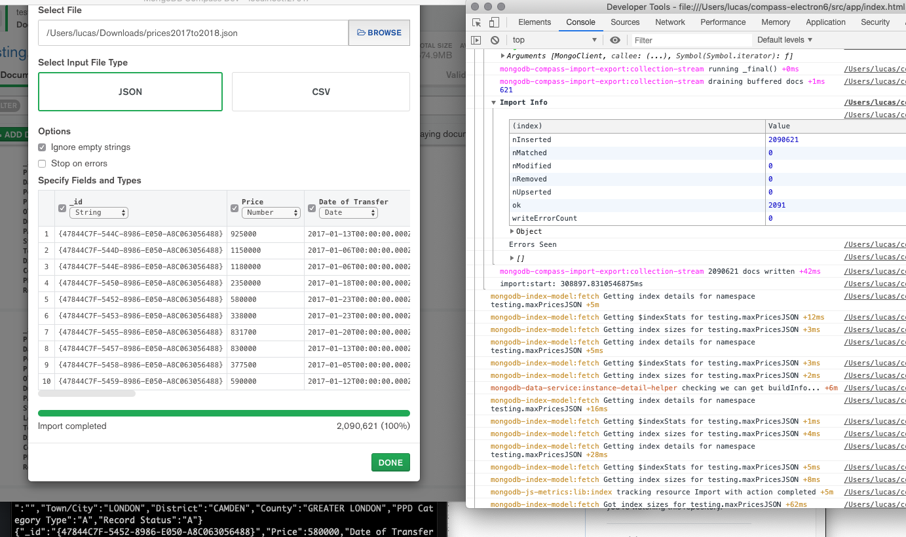This screenshot has width=906, height=537.
Task: Click the tracking resource Import log line
Action: [662, 492]
